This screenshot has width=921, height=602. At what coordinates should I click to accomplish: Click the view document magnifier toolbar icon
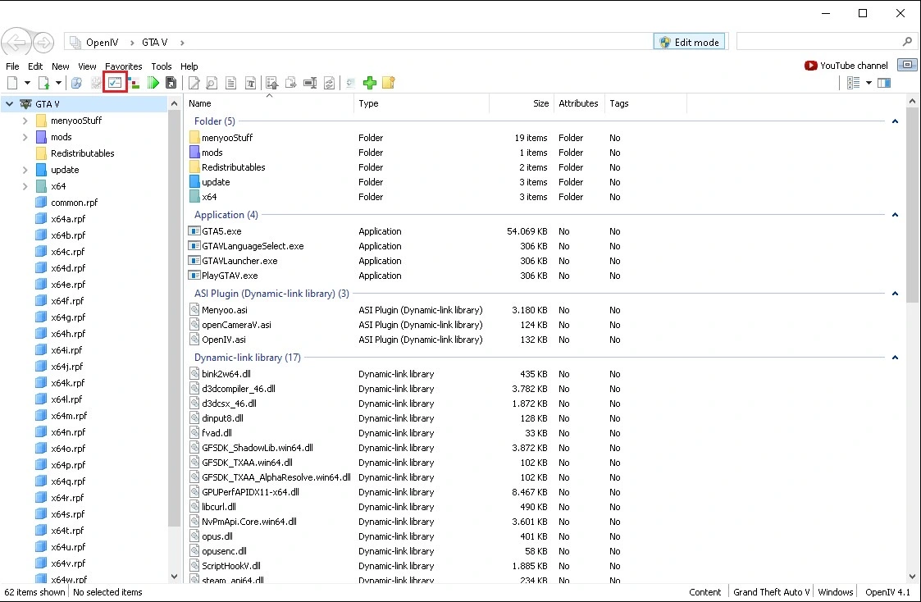point(212,83)
